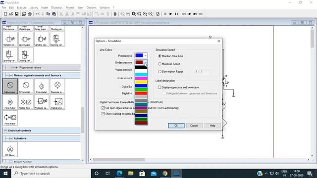Select the Differential pressure gauge component
This screenshot has width=317, height=178.
click(x=26, y=87)
